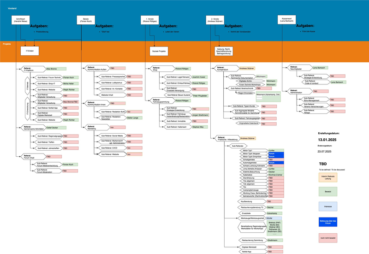Select the blue Betreuung über das Forum swatch

point(328,222)
